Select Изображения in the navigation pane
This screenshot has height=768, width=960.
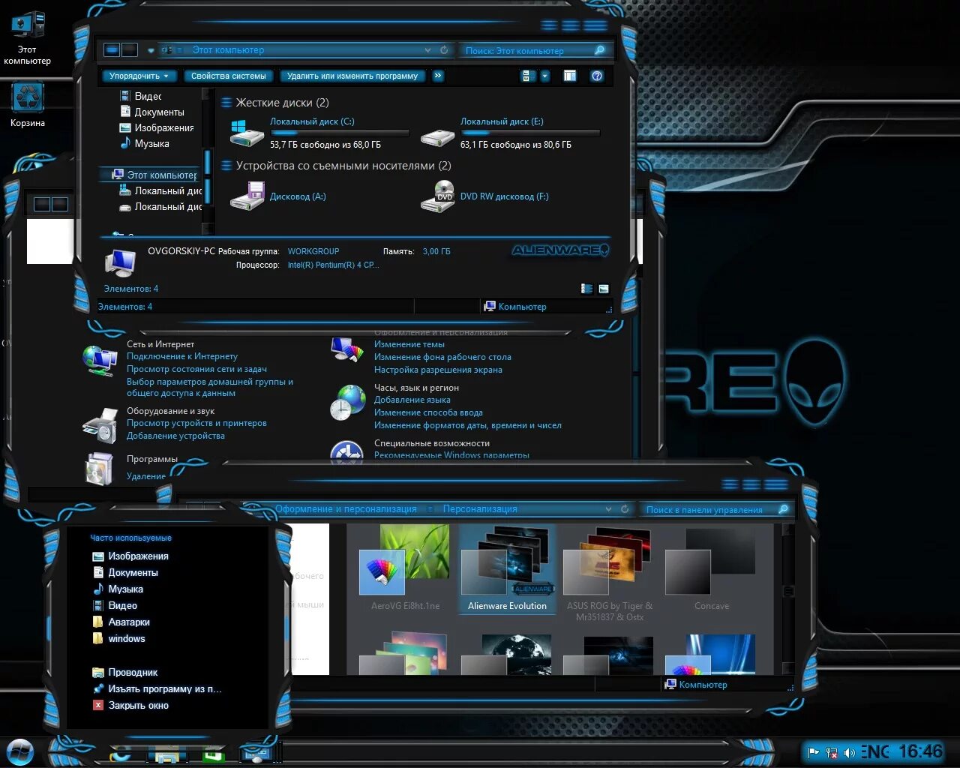point(157,127)
